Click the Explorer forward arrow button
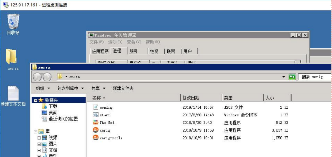The image size is (332, 157). pyautogui.click(x=47, y=77)
